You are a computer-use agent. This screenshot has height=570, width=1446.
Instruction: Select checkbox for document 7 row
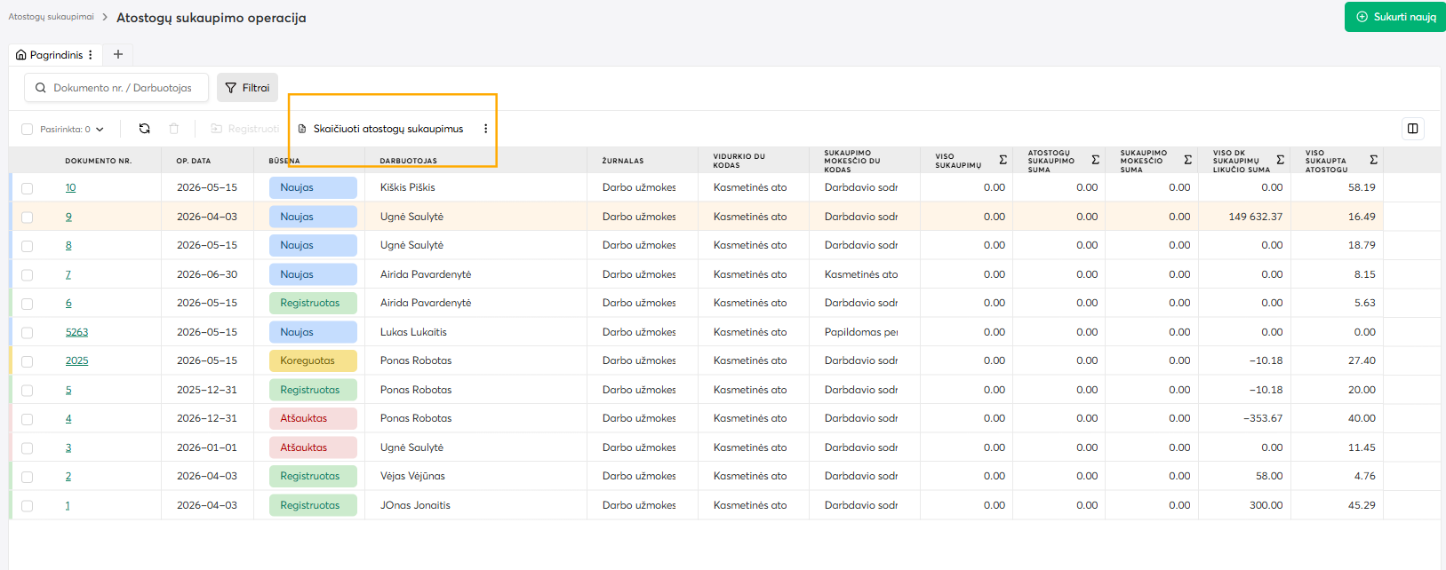[27, 274]
